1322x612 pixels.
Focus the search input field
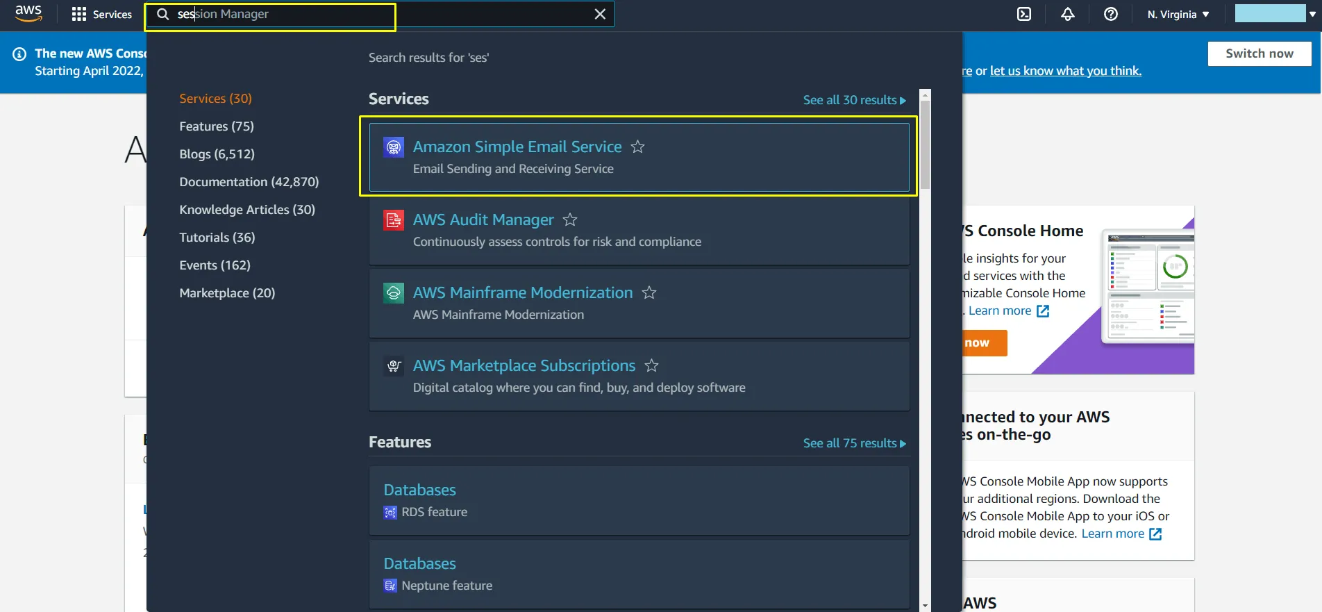pos(379,14)
